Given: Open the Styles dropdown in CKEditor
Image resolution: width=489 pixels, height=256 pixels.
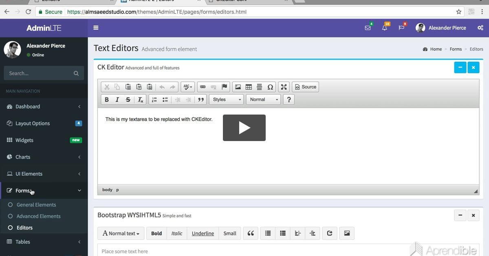Looking at the screenshot, I should 227,99.
